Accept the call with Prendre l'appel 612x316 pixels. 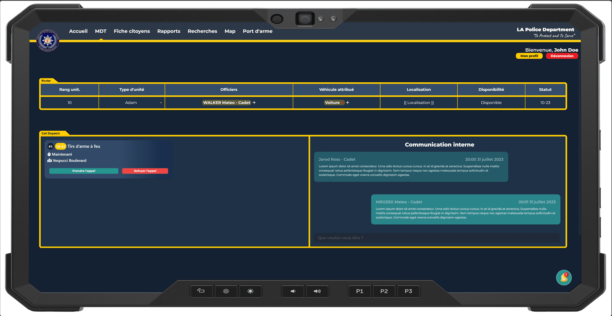pos(84,171)
